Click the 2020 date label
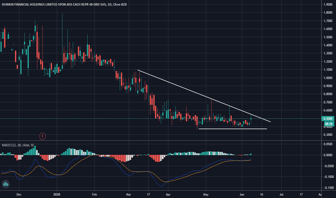Image resolution: width=336 pixels, height=198 pixels. click(x=57, y=194)
